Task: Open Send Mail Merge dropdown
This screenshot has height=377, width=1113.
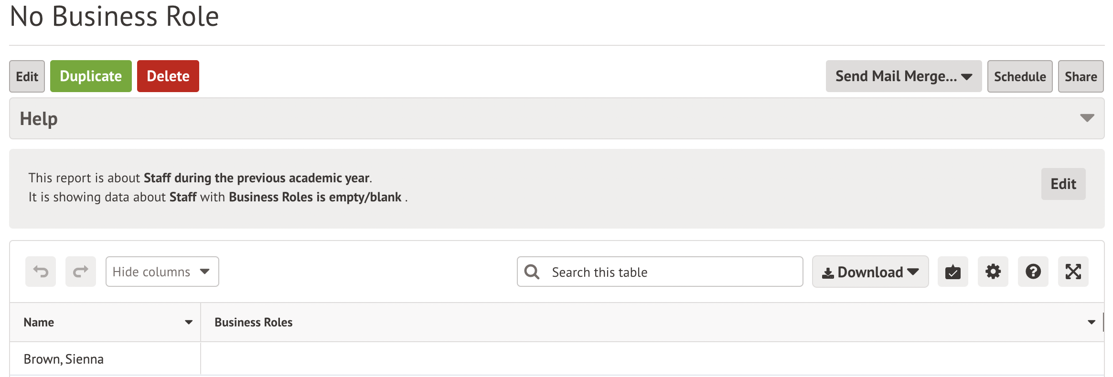Action: [x=903, y=76]
